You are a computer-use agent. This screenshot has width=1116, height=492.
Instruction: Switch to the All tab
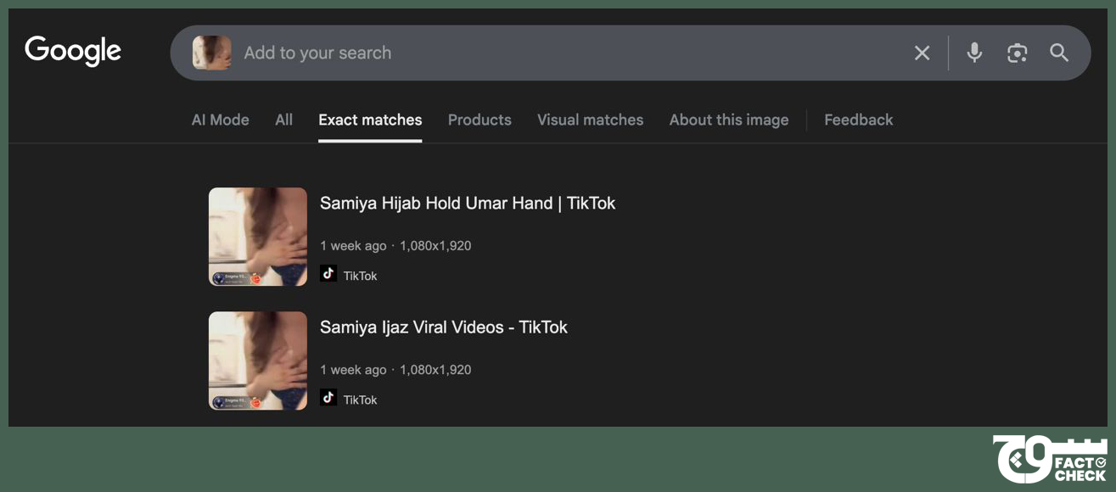tap(283, 120)
